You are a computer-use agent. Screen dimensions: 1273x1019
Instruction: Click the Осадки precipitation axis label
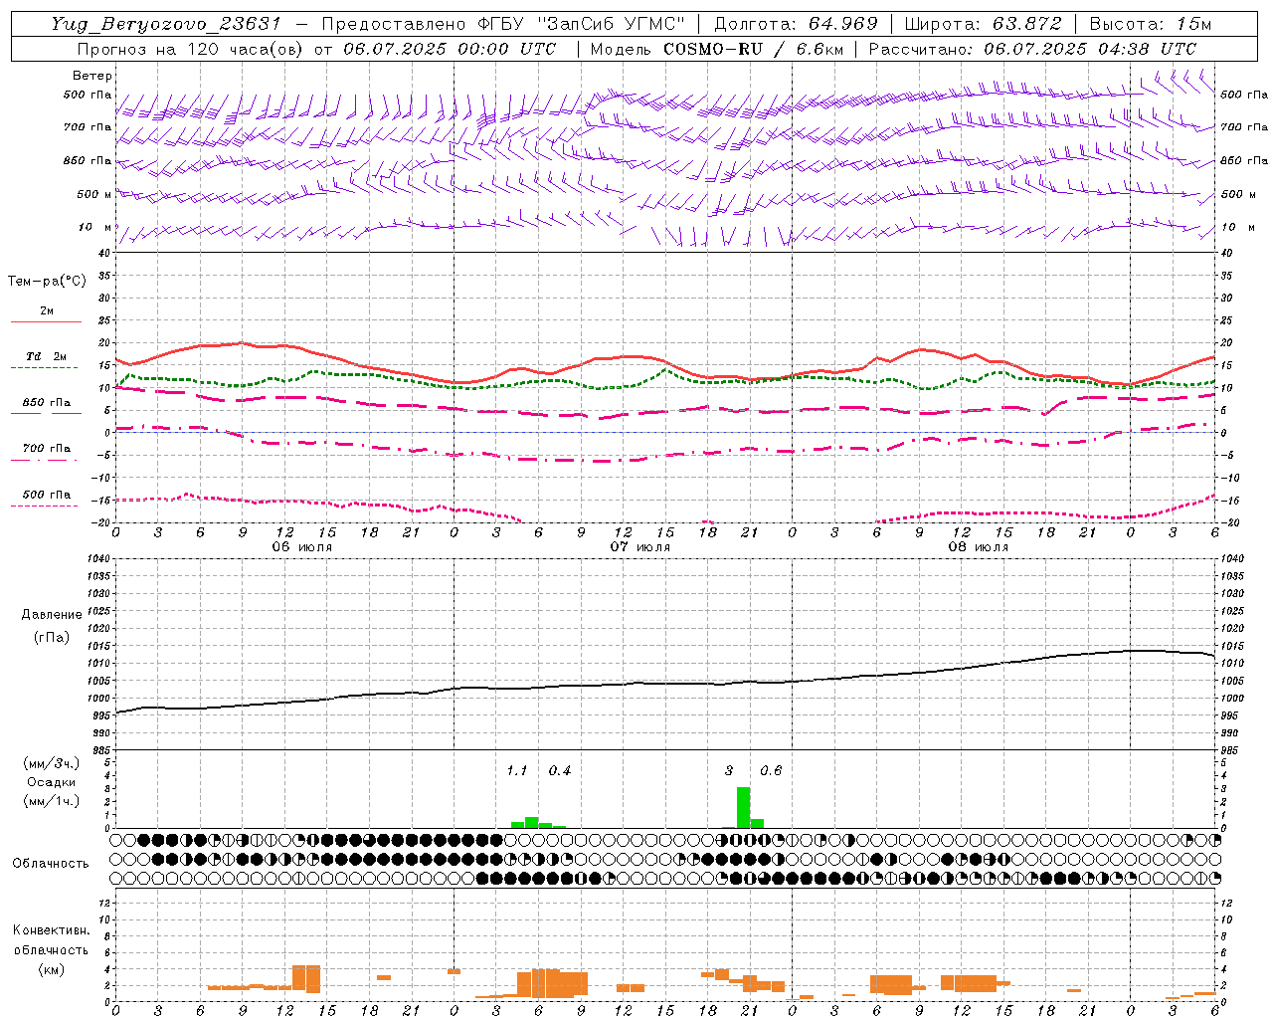coord(52,782)
